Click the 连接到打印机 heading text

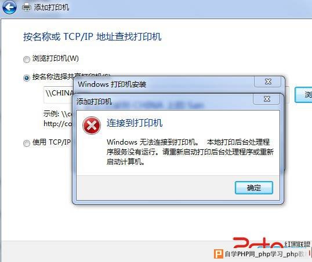click(135, 123)
